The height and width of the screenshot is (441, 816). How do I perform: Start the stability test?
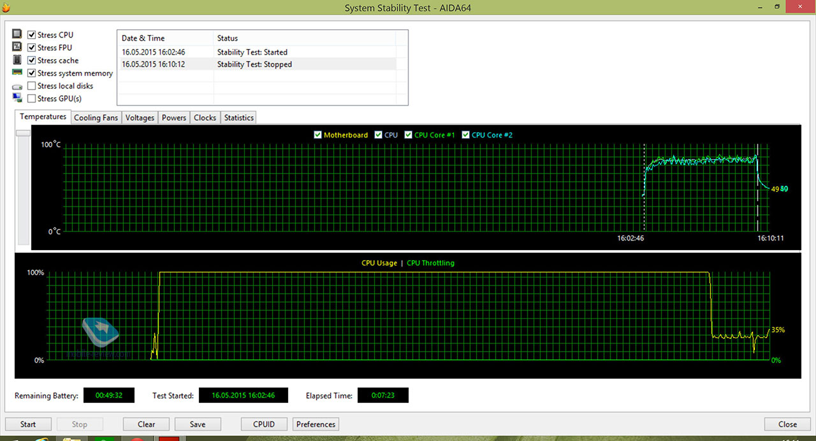click(28, 424)
